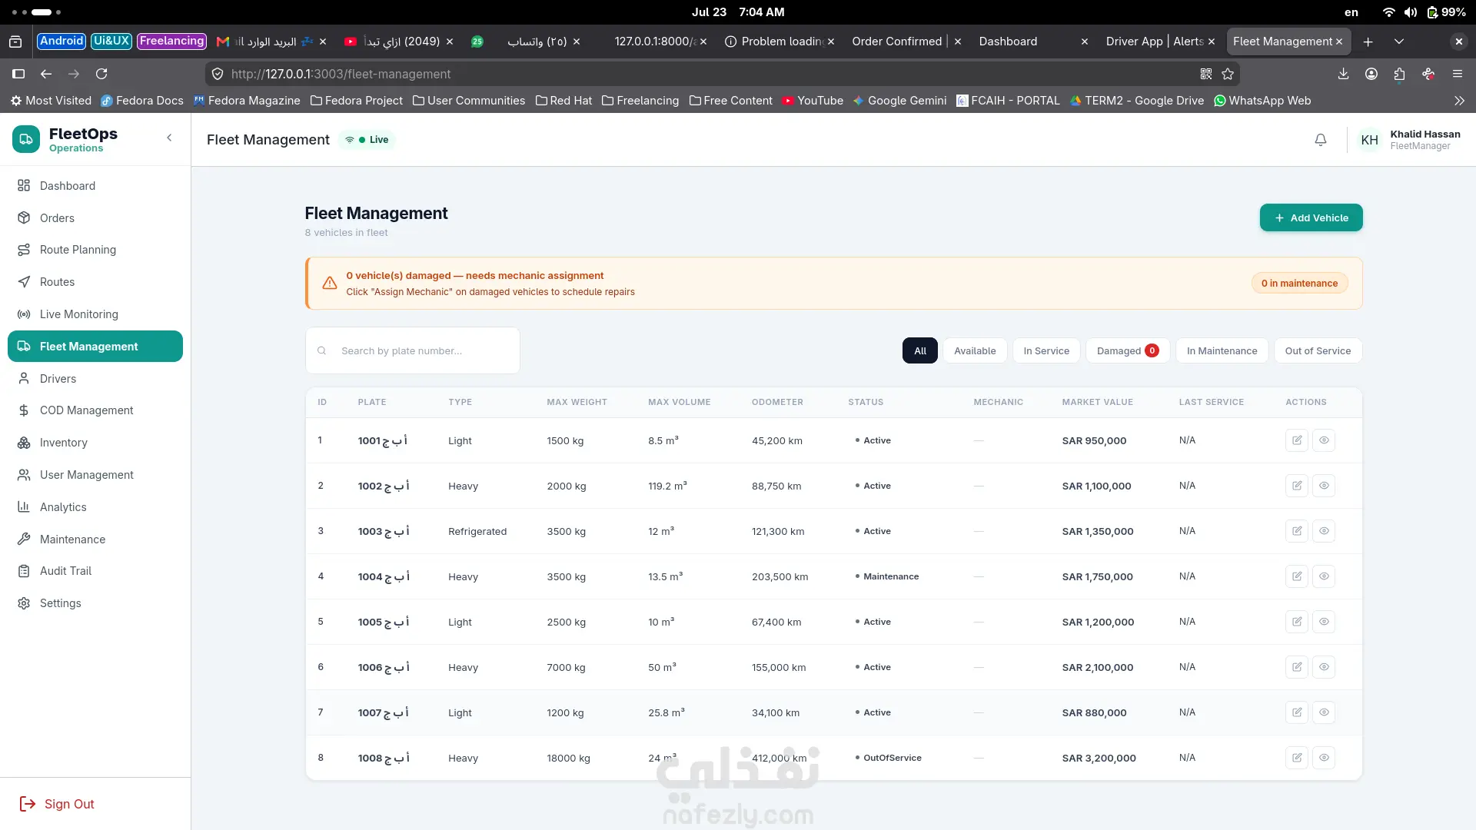Open Drivers page

click(95, 379)
